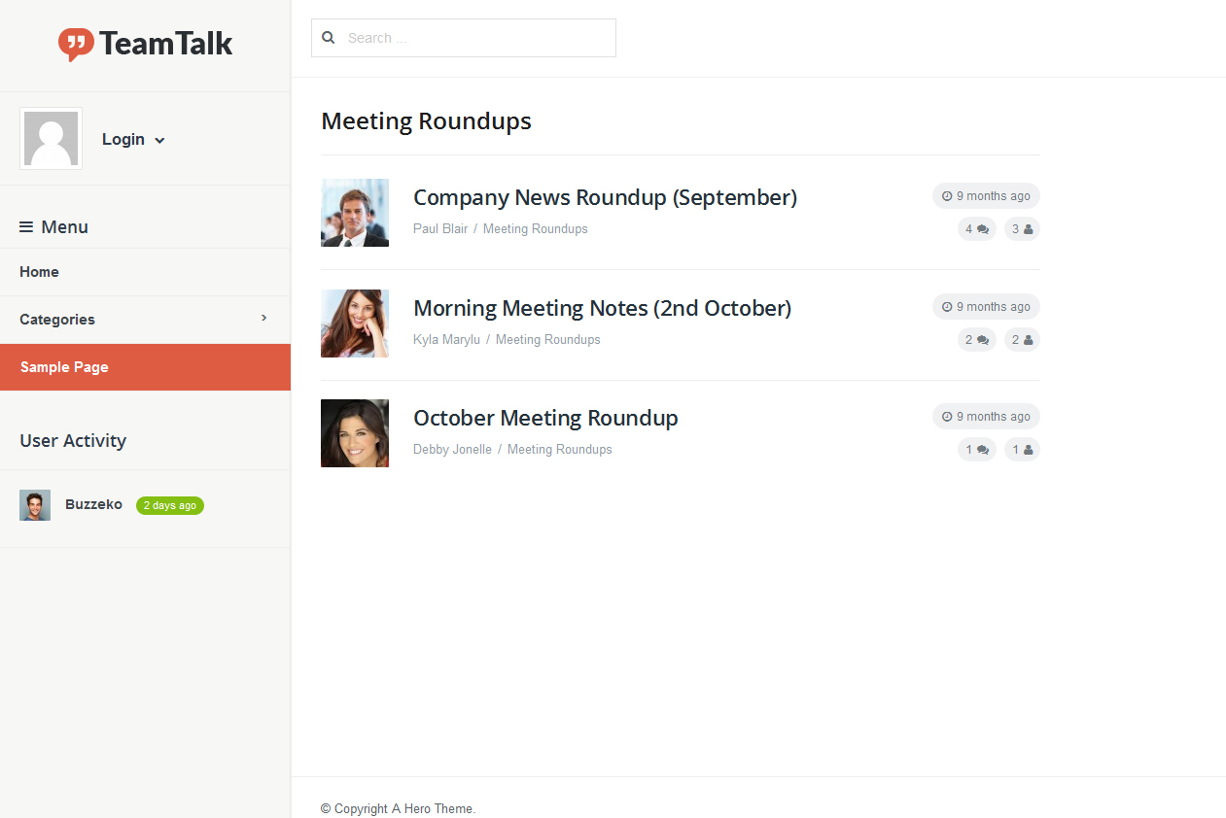Open Company News Roundup (September) topic
This screenshot has width=1226, height=818.
(x=605, y=197)
